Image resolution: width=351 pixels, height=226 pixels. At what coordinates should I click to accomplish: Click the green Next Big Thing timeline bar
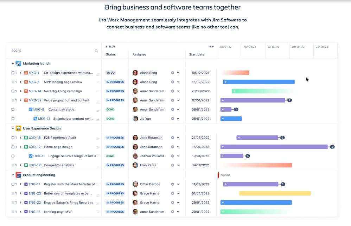tap(263, 91)
